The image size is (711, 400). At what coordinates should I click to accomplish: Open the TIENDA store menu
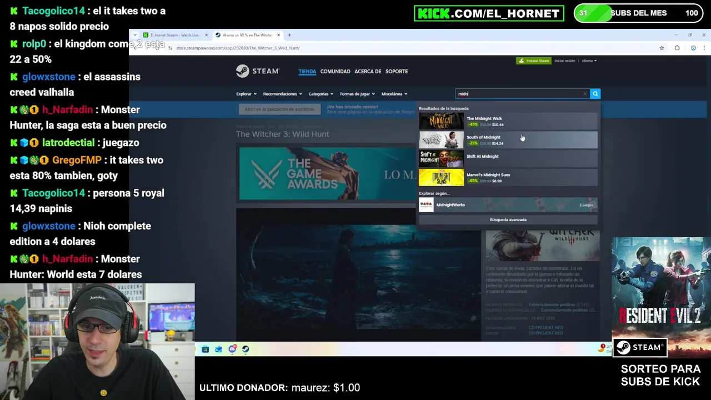307,71
